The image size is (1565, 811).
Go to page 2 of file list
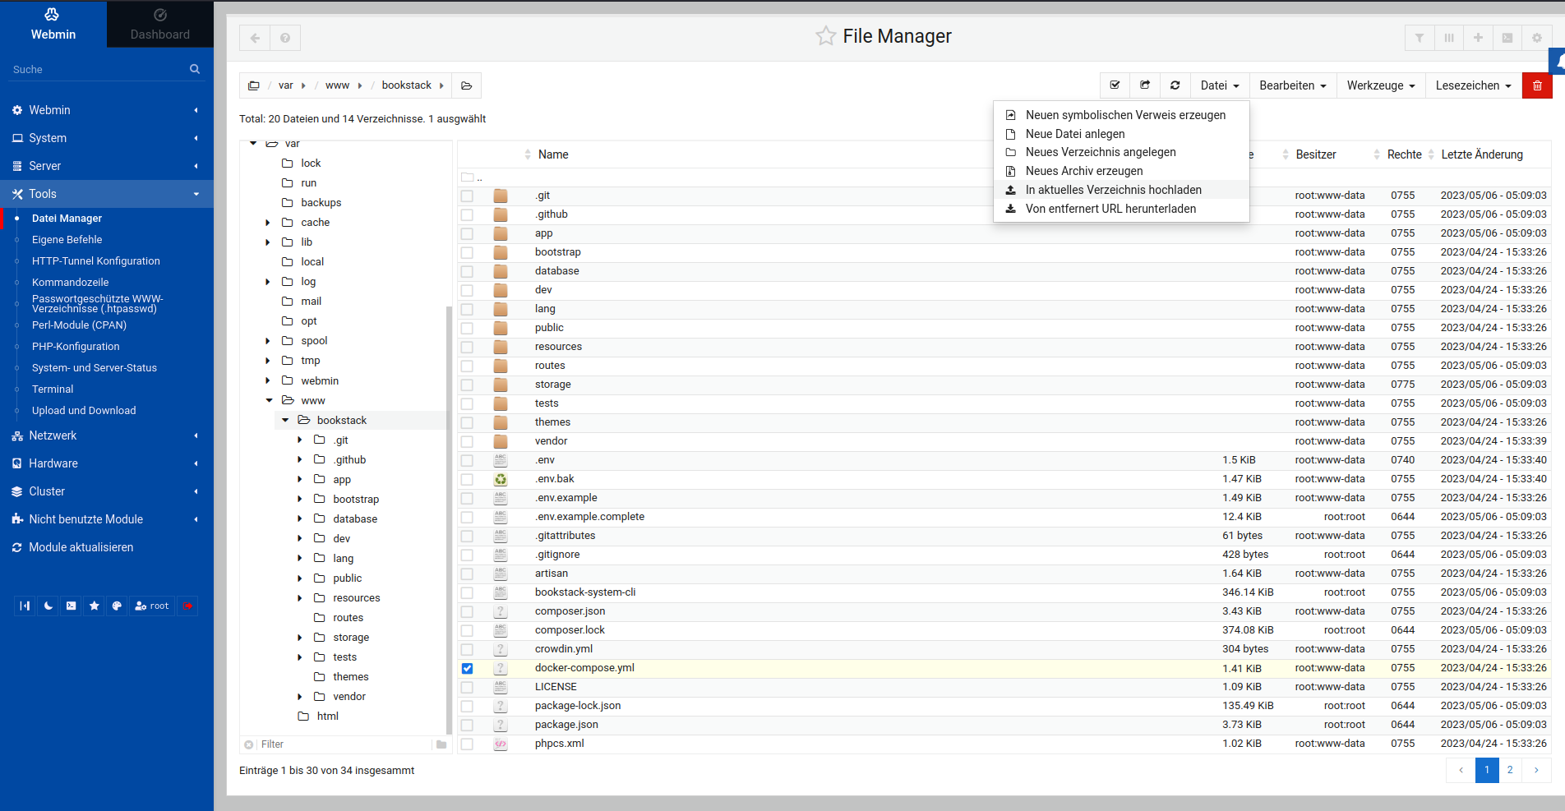click(x=1510, y=770)
